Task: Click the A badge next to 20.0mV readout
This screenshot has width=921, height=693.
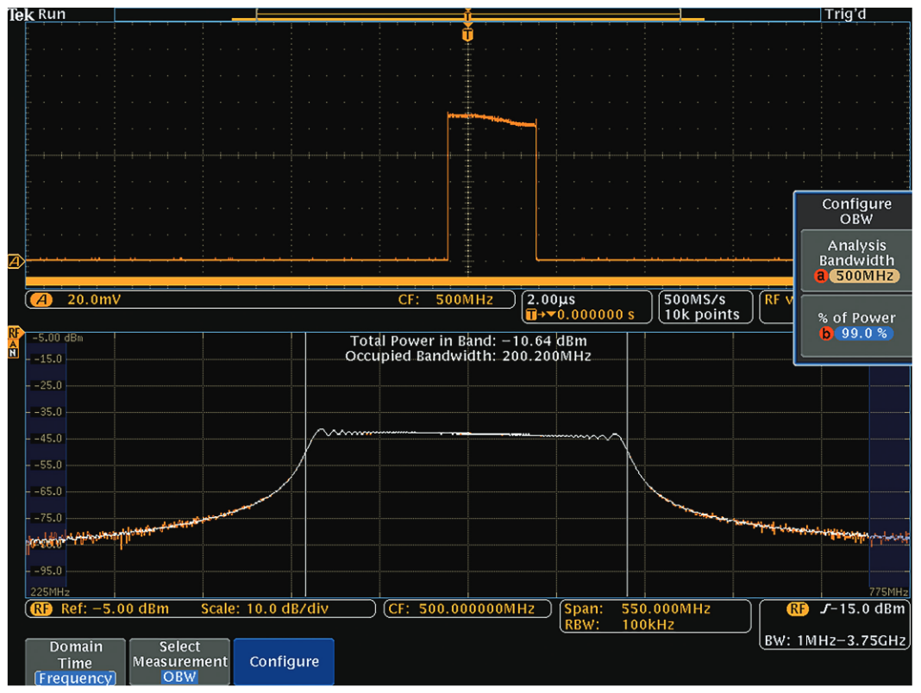Action: (41, 299)
